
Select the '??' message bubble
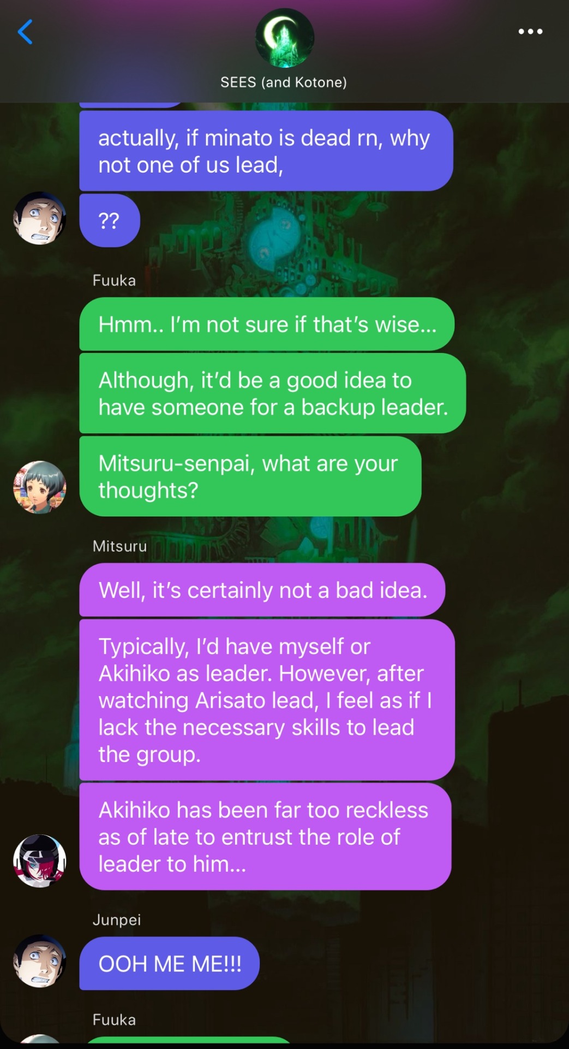(110, 221)
